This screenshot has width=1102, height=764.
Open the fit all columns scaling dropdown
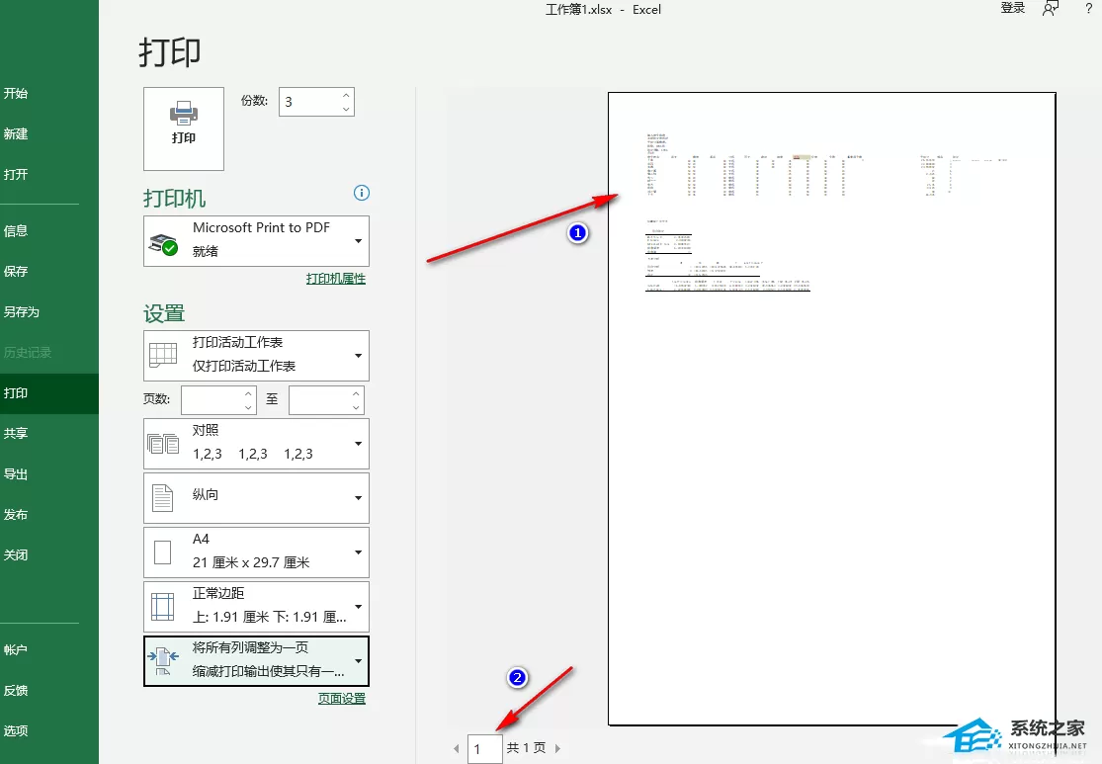[256, 660]
